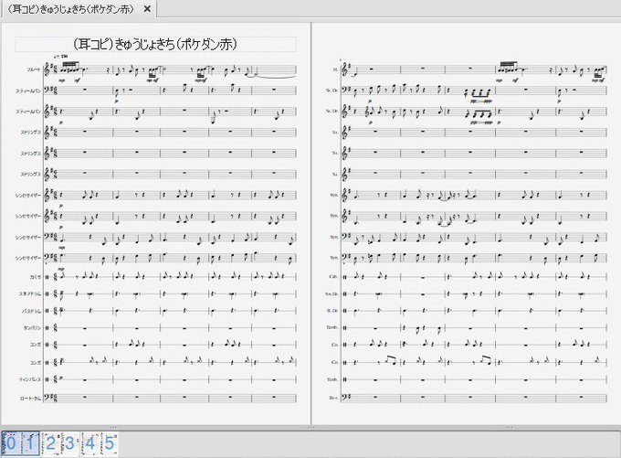Select the Timb. short instrument name
The image size is (621, 458).
332,379
